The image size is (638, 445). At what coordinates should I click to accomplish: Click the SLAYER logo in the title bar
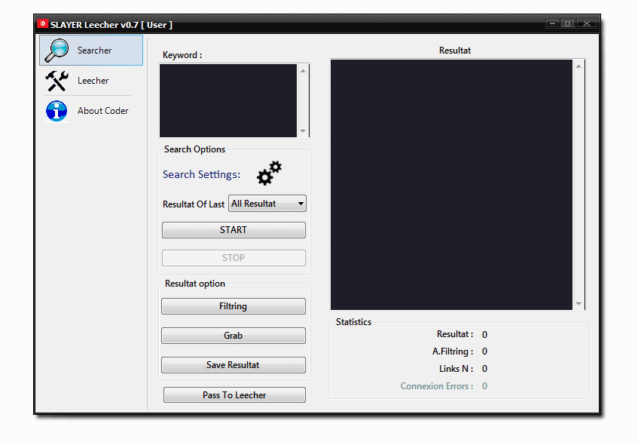[x=43, y=23]
